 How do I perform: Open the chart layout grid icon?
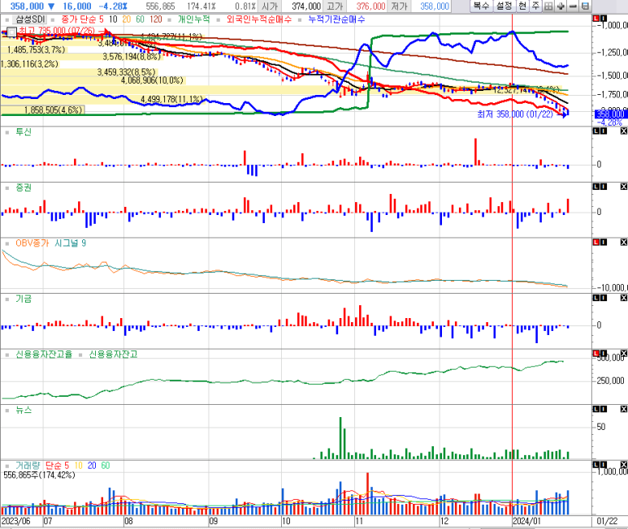tap(548, 6)
